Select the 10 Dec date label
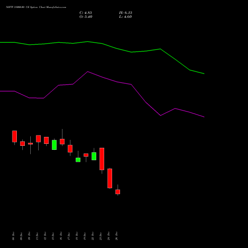Image resolution: width=248 pixels, height=248 pixels. pyautogui.click(x=29, y=236)
